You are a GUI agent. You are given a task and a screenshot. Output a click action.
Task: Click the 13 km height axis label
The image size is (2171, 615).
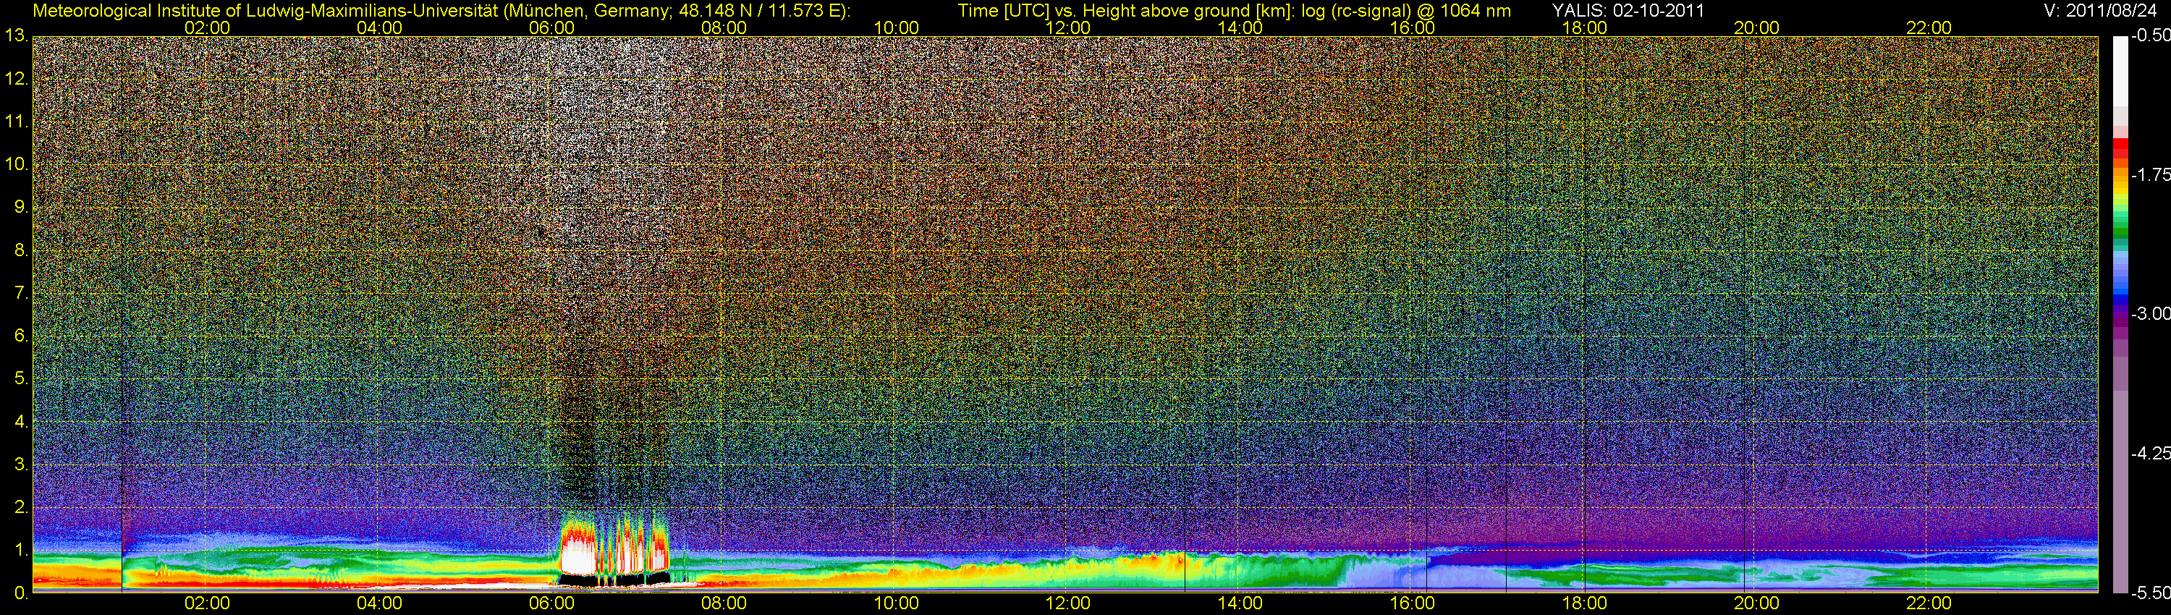16,36
